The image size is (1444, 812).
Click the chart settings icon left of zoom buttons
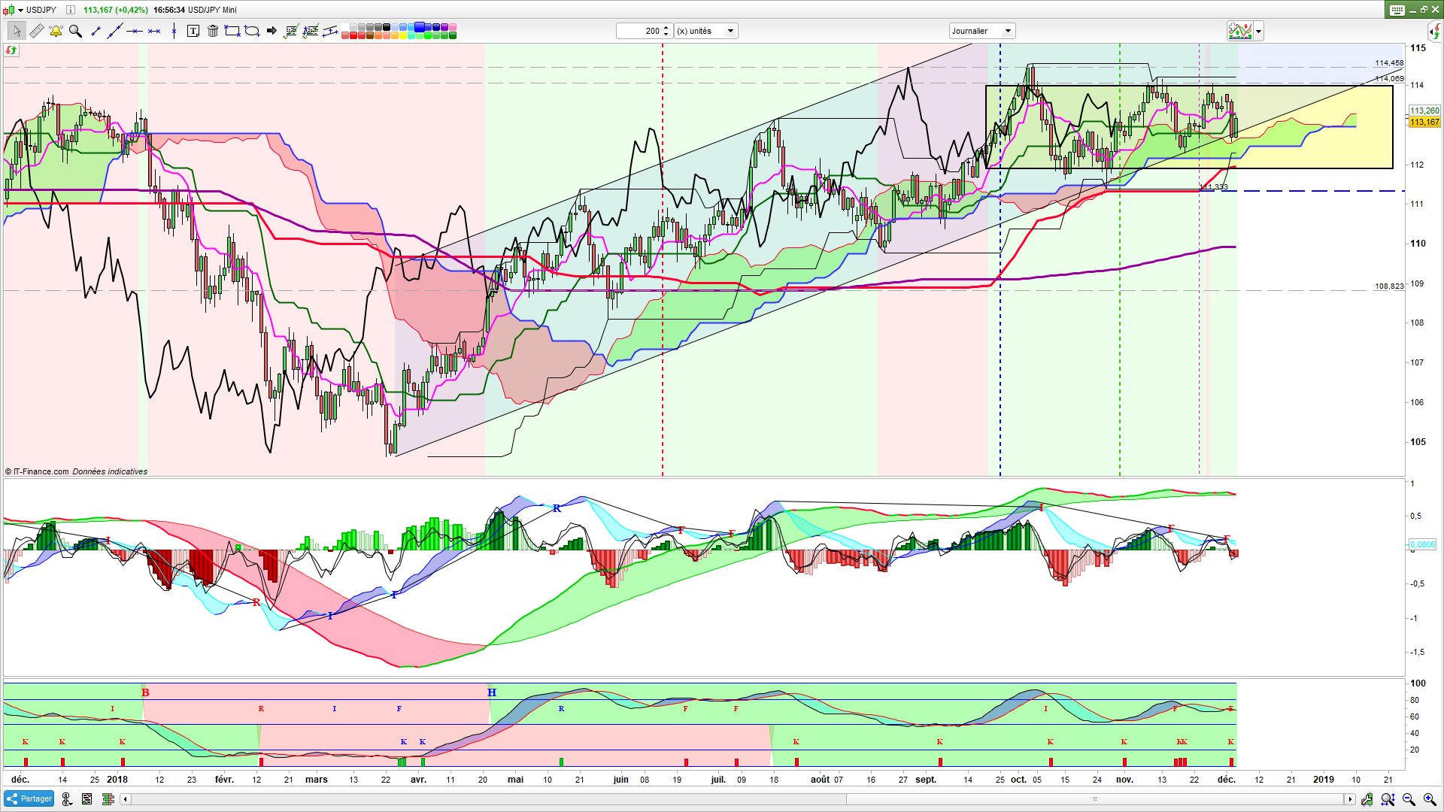tap(1367, 799)
